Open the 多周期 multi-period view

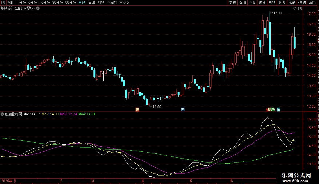pos(112,3)
